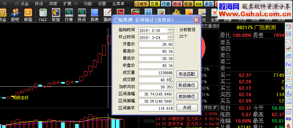Open the F10 company info sidebar icon
This screenshot has height=128, width=293.
289,65
